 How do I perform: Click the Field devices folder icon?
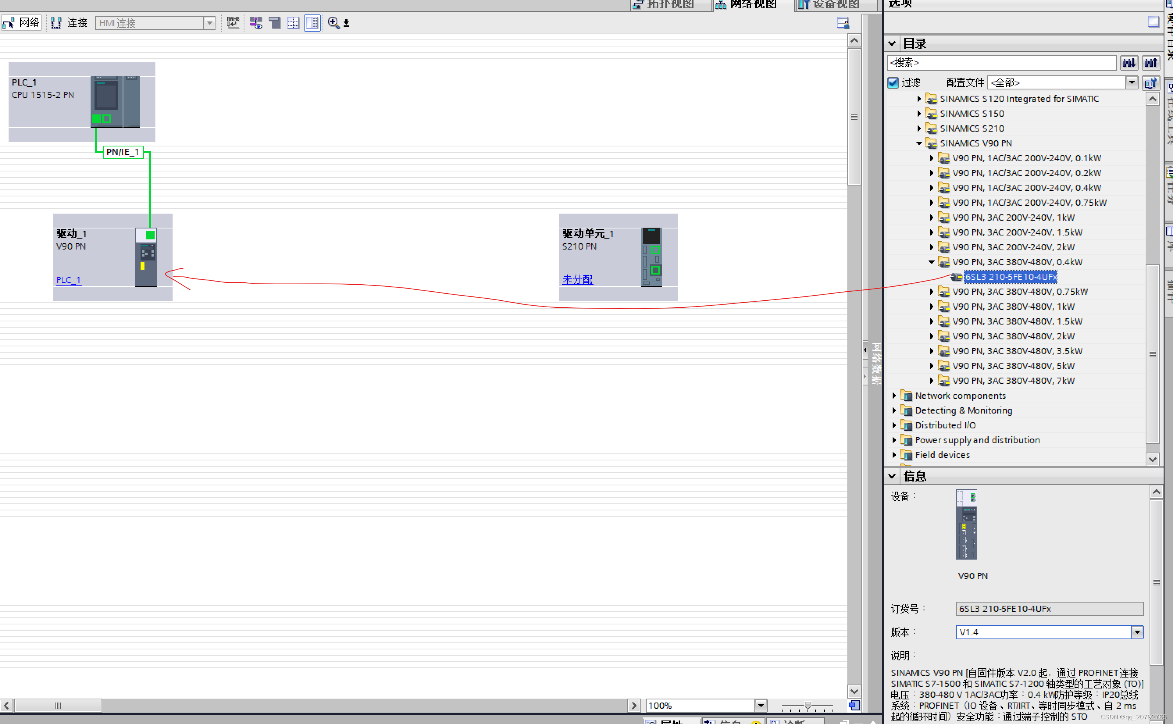click(906, 455)
